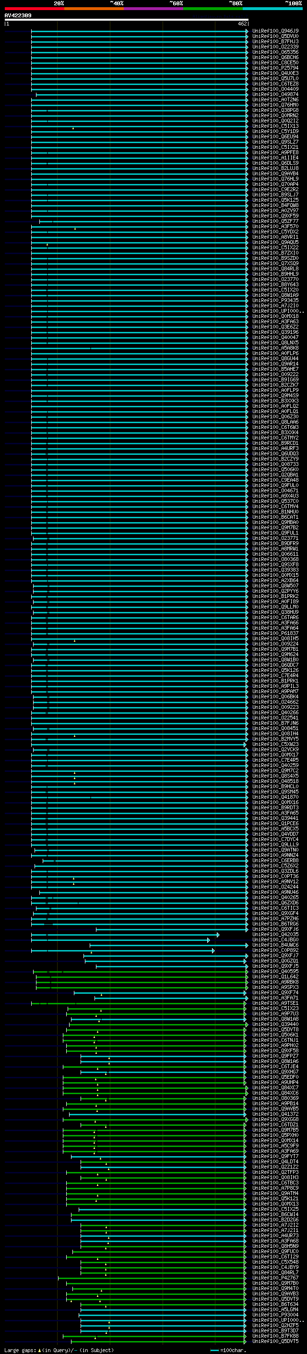Click the label UniRef100_O40265

[x=275, y=898]
